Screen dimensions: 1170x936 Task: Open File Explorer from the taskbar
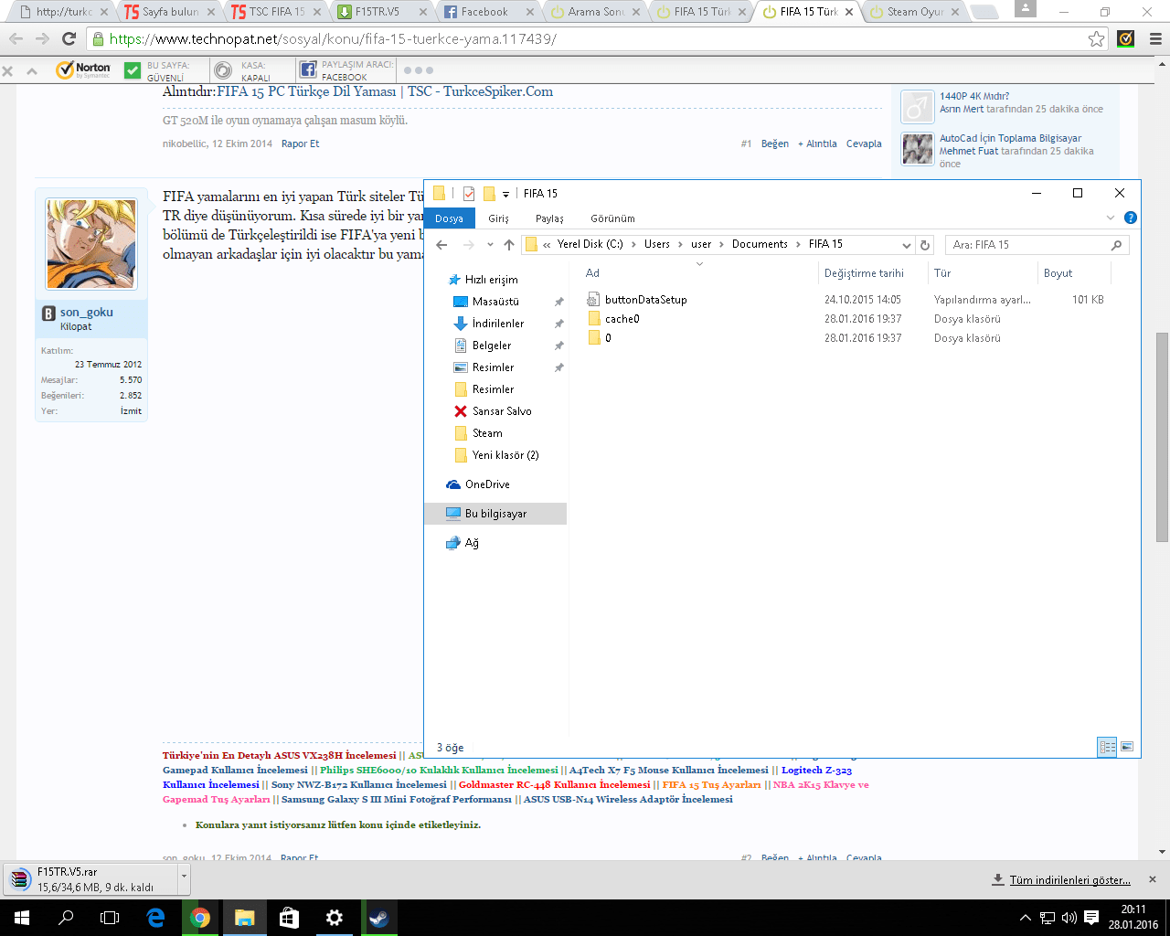(x=244, y=918)
